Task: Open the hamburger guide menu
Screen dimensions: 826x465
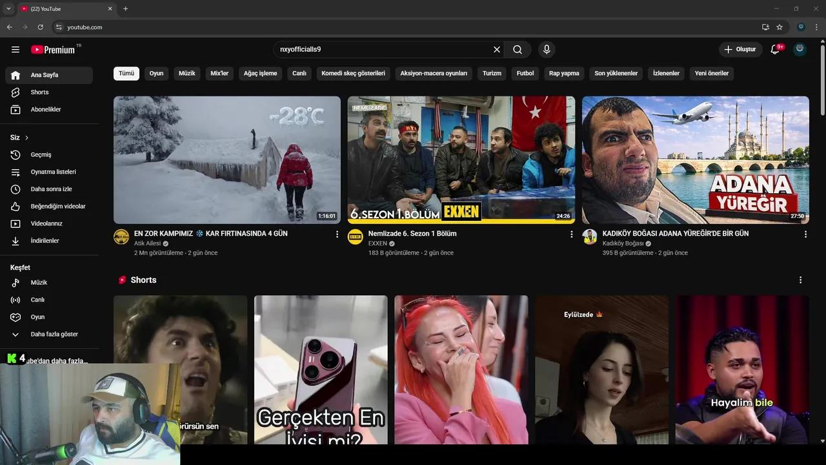Action: pos(15,50)
